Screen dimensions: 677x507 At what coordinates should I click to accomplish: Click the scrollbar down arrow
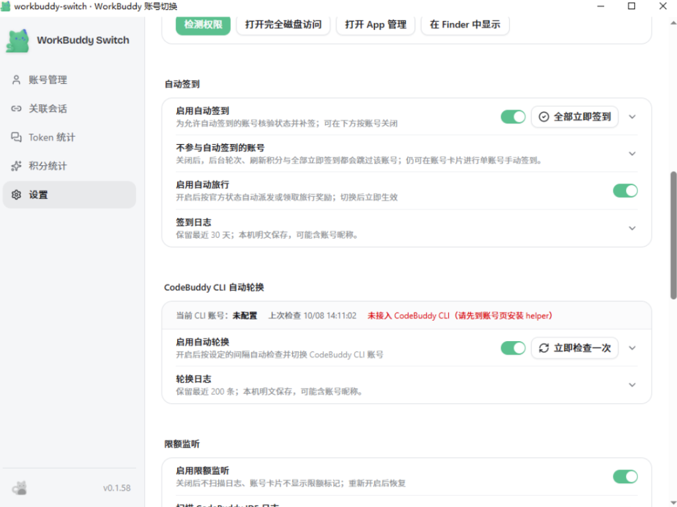tap(673, 502)
